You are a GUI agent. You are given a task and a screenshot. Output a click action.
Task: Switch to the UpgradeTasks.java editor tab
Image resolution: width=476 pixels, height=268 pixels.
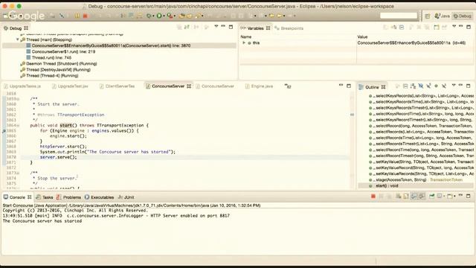(22, 86)
